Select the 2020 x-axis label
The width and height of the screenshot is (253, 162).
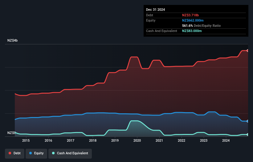(137, 140)
